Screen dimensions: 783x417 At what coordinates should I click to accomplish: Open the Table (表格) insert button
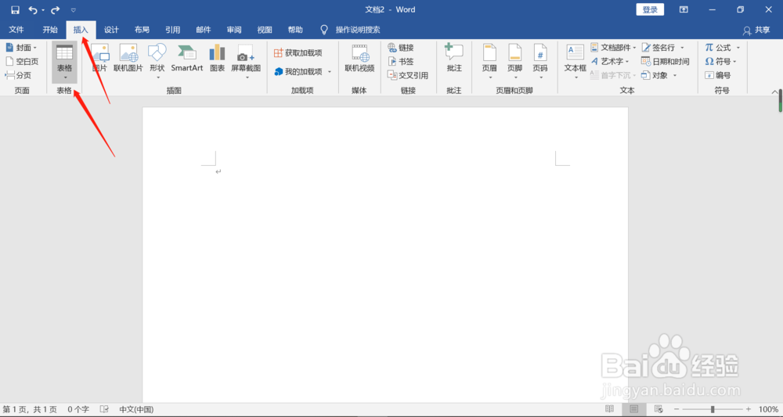pos(64,62)
